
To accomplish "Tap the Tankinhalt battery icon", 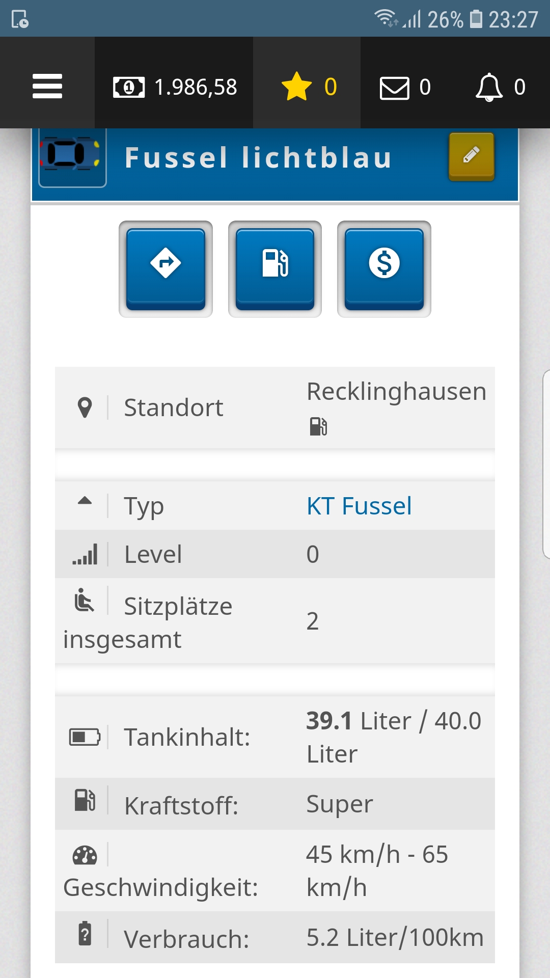I will coord(85,737).
